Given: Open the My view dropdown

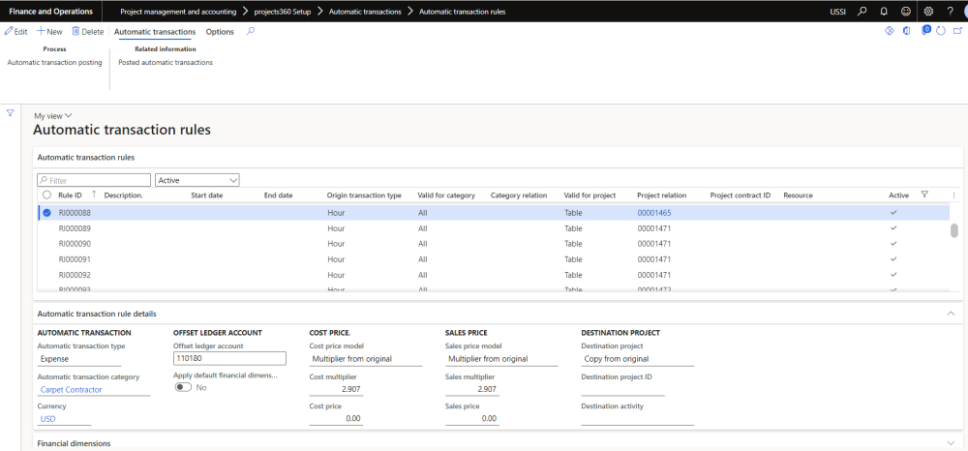Looking at the screenshot, I should (53, 115).
